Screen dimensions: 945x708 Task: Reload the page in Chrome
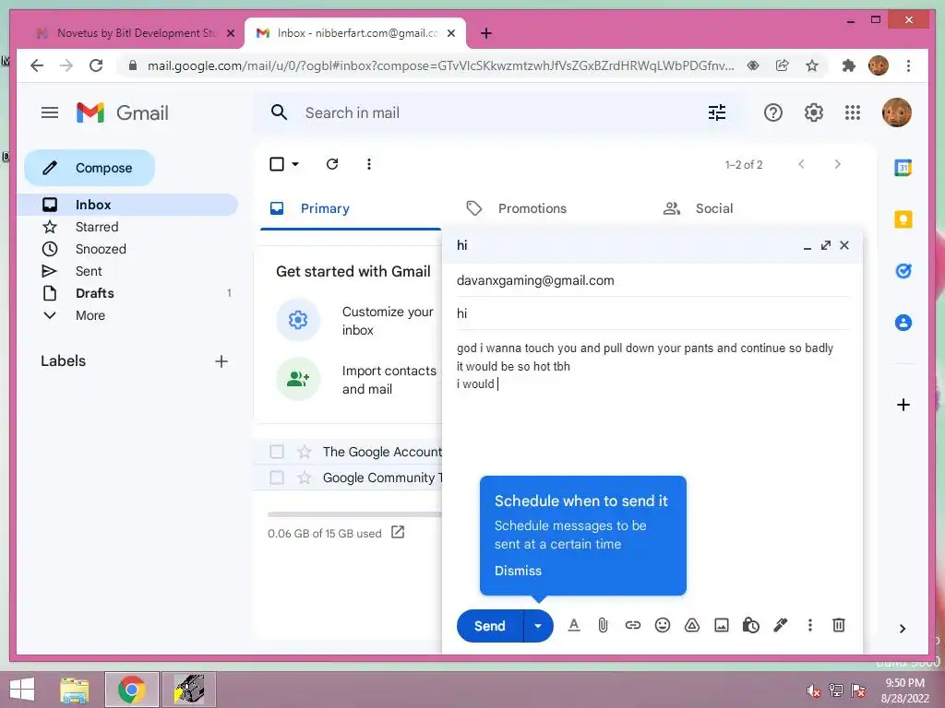(x=96, y=65)
